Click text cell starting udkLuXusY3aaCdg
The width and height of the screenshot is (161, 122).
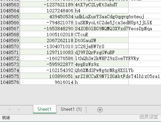coord(101,17)
